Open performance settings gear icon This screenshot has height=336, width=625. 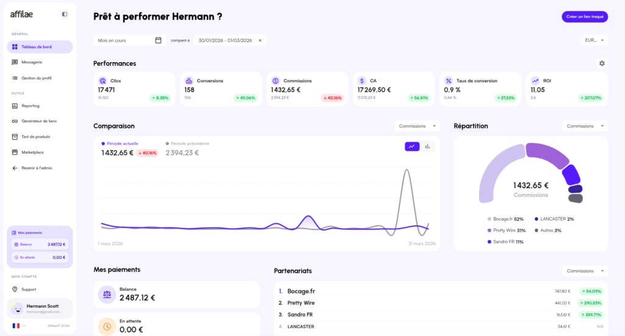tap(602, 64)
